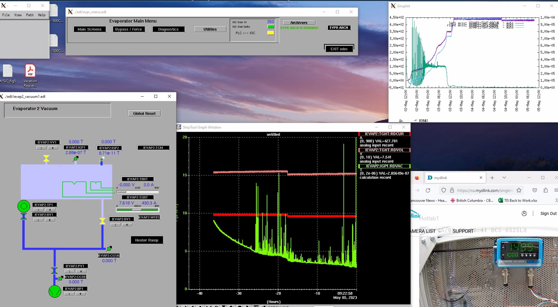Image resolution: width=558 pixels, height=307 pixels.
Task: Click IEVAP2:BP1 right control button
Action: [x=81, y=294]
